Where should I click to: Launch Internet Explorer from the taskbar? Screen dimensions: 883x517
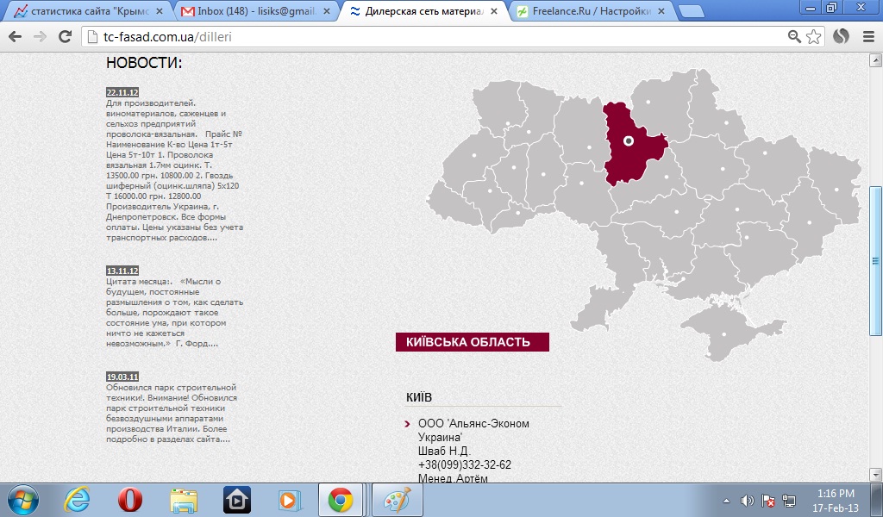click(77, 500)
